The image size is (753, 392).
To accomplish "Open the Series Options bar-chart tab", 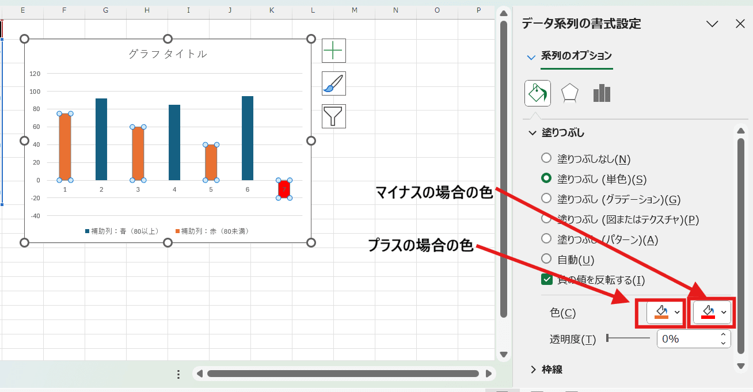I will click(x=601, y=93).
